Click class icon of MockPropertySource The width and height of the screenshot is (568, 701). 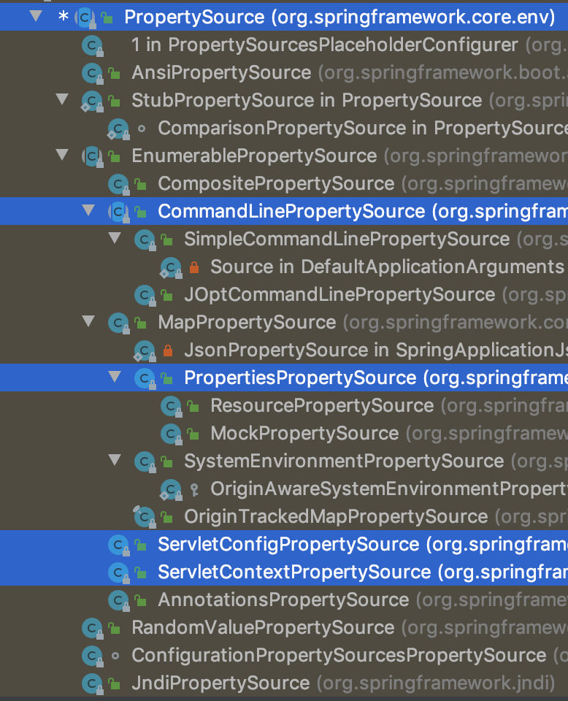pos(172,434)
